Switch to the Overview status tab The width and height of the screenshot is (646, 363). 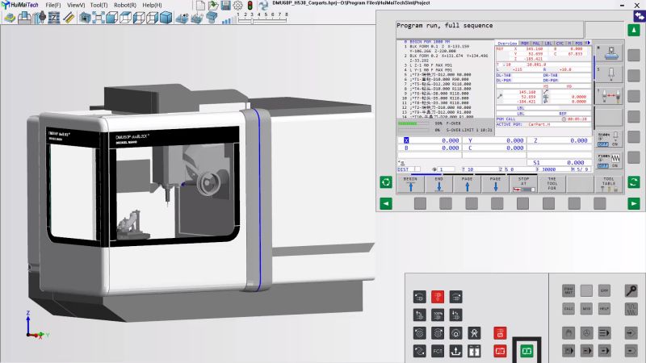point(506,43)
